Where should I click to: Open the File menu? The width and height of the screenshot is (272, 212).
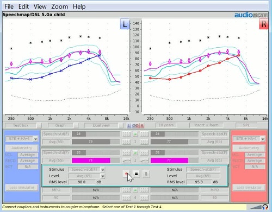coord(9,7)
